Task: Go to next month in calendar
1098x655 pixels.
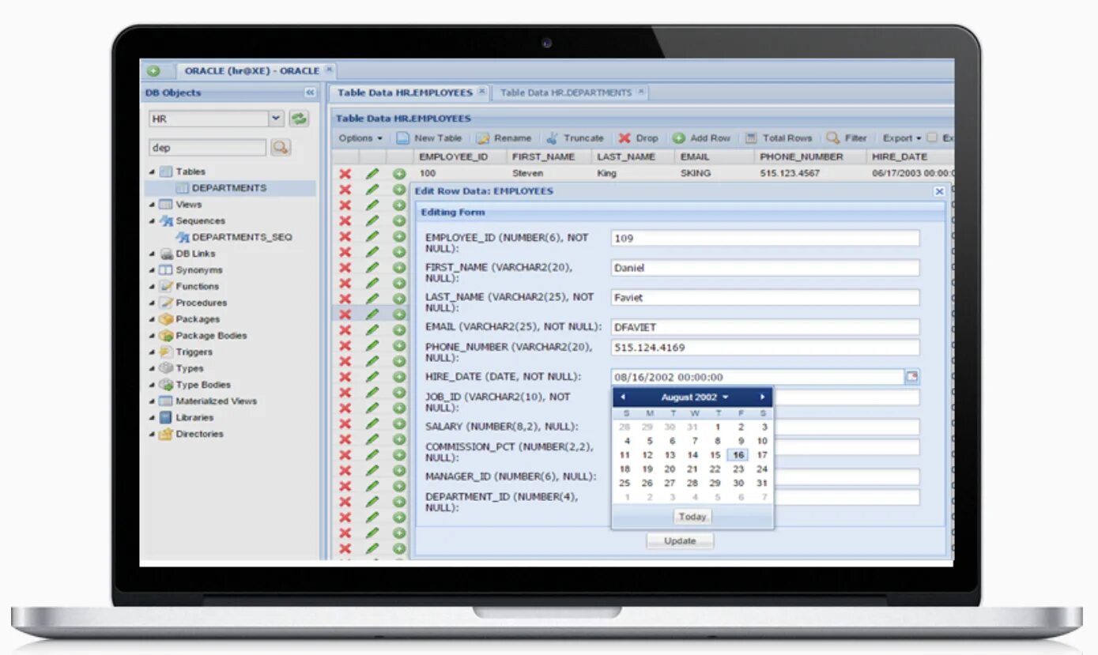Action: (762, 397)
